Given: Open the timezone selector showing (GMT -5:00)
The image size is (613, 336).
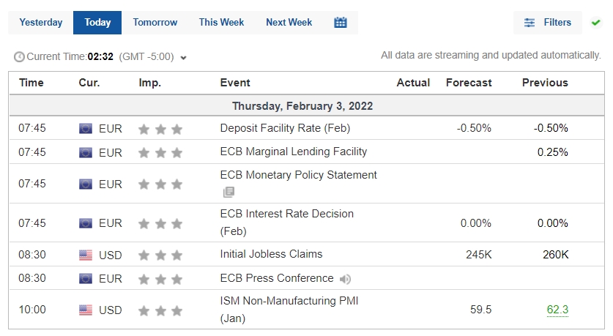Looking at the screenshot, I should click(152, 57).
